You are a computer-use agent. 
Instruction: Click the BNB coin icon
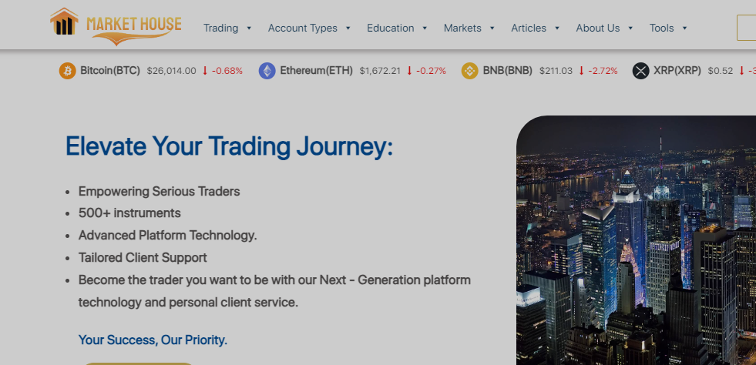470,71
